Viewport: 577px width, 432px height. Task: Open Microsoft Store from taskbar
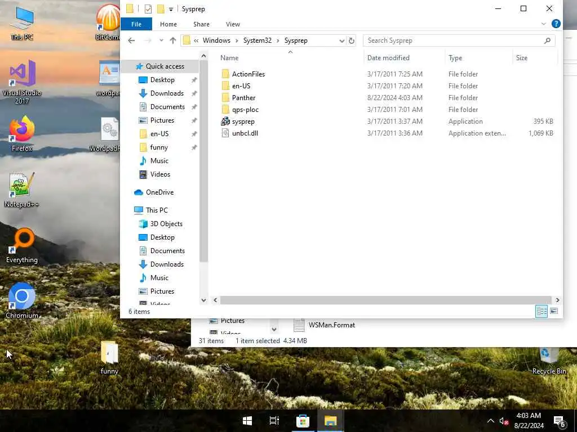303,421
